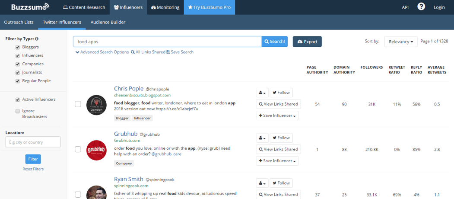The height and width of the screenshot is (199, 454).
Task: Open the Content Research menu
Action: pos(84,7)
